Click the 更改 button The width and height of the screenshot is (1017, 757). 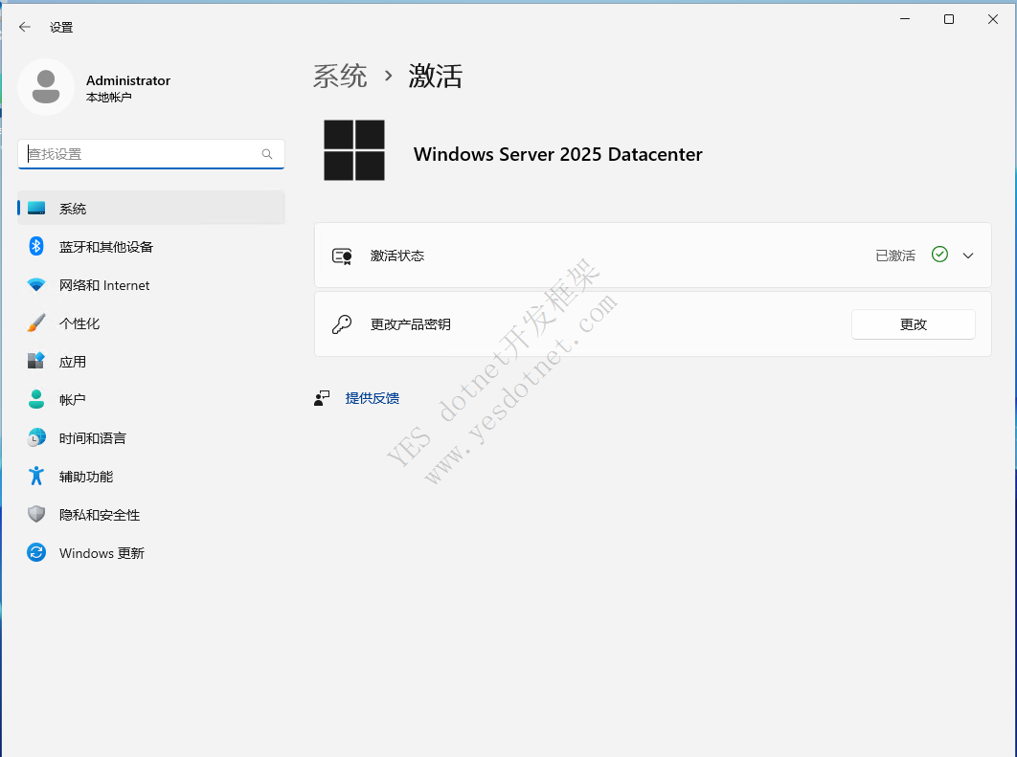[x=914, y=324]
